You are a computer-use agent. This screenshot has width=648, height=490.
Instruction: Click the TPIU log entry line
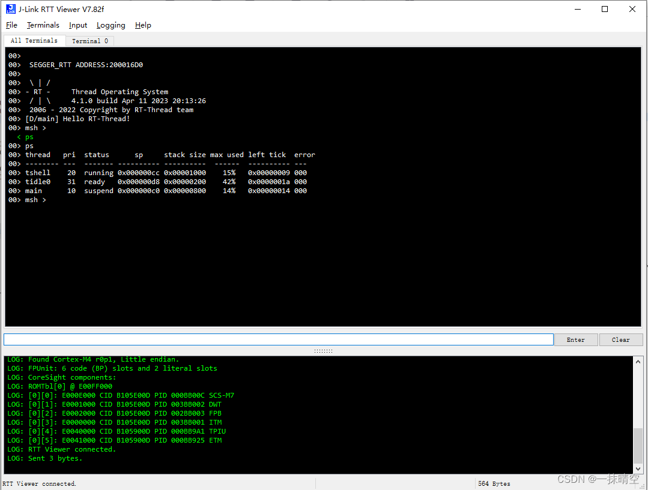pyautogui.click(x=117, y=432)
